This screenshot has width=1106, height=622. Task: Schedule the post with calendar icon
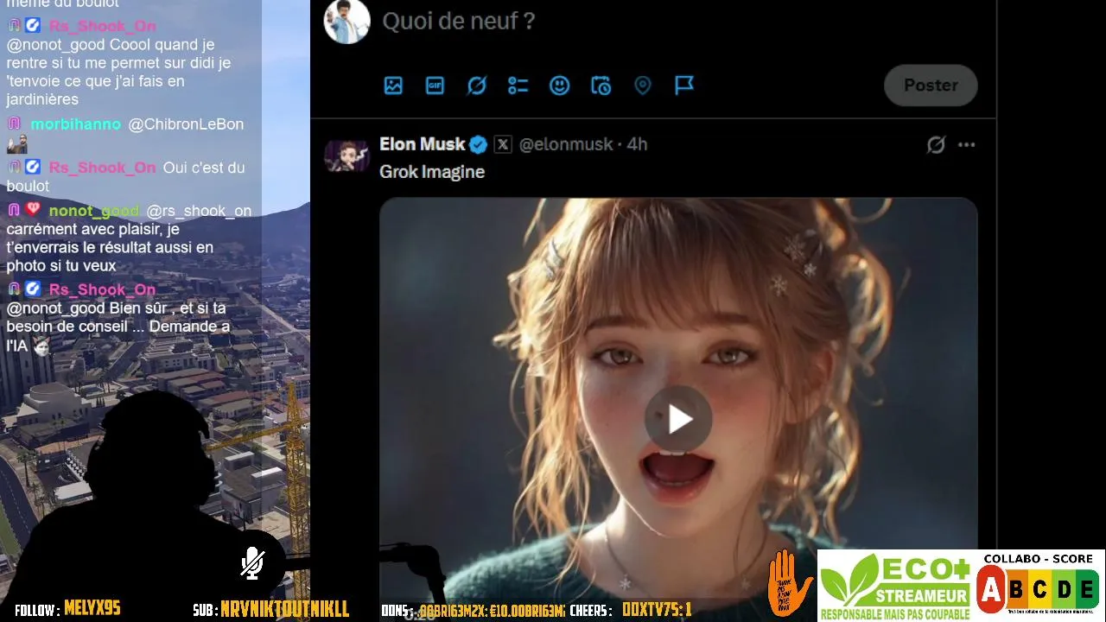click(x=601, y=86)
